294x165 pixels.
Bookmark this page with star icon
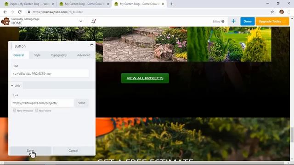tap(272, 12)
